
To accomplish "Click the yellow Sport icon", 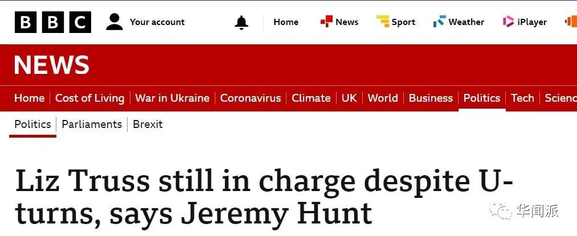I will [x=382, y=22].
